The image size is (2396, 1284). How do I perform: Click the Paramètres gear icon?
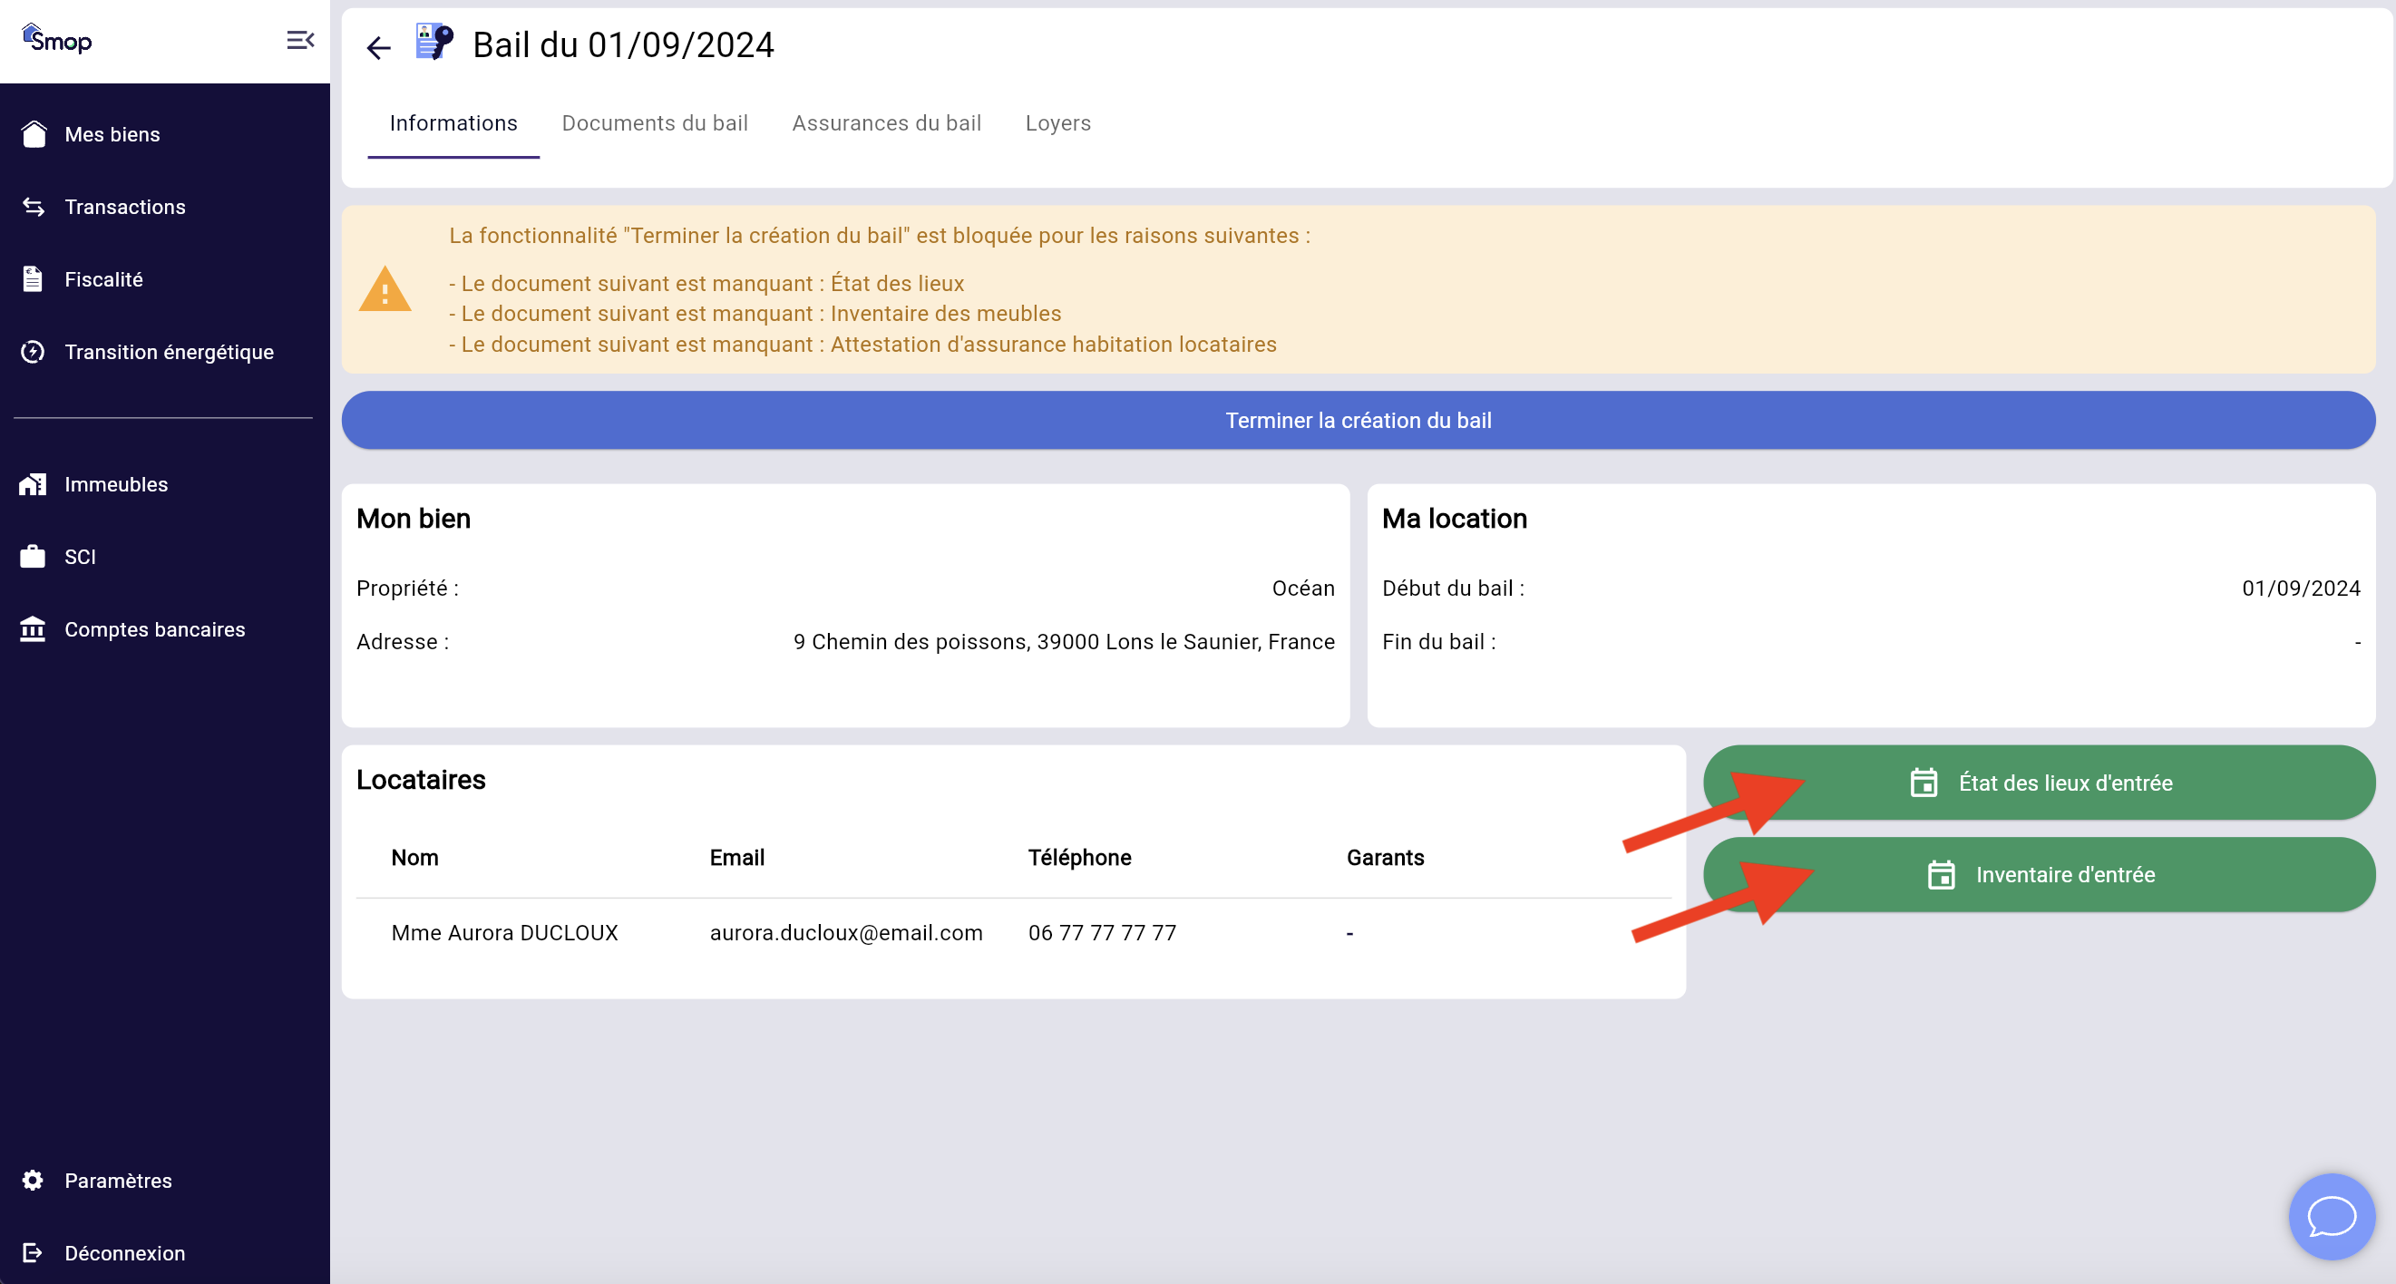34,1181
